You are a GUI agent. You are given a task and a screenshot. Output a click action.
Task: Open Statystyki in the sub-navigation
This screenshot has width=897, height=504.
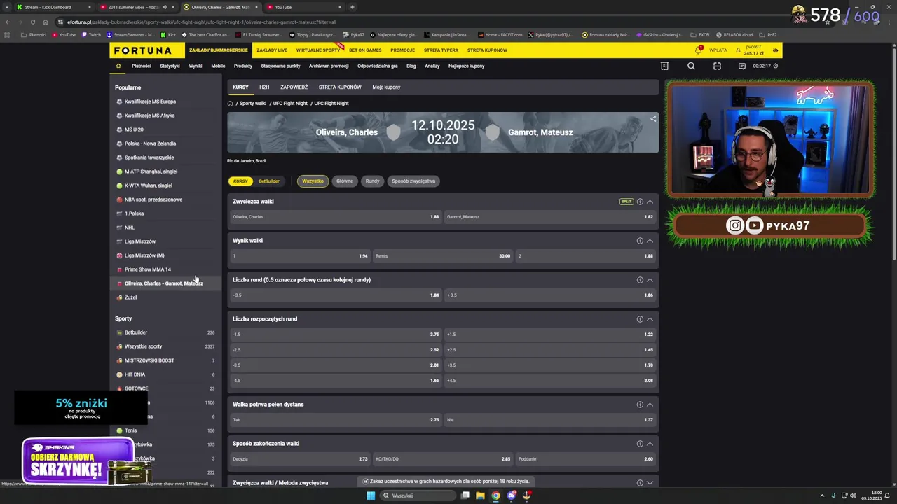[x=170, y=66]
